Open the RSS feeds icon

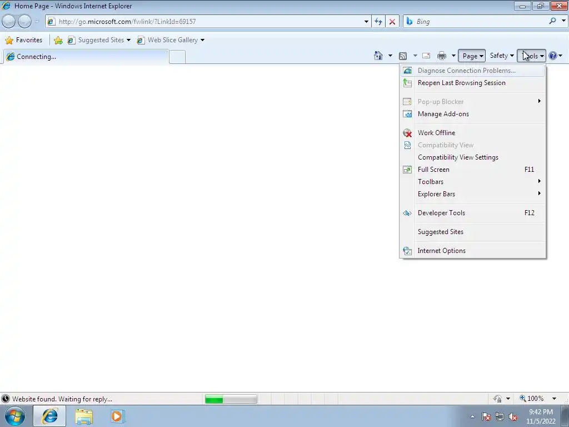click(403, 56)
